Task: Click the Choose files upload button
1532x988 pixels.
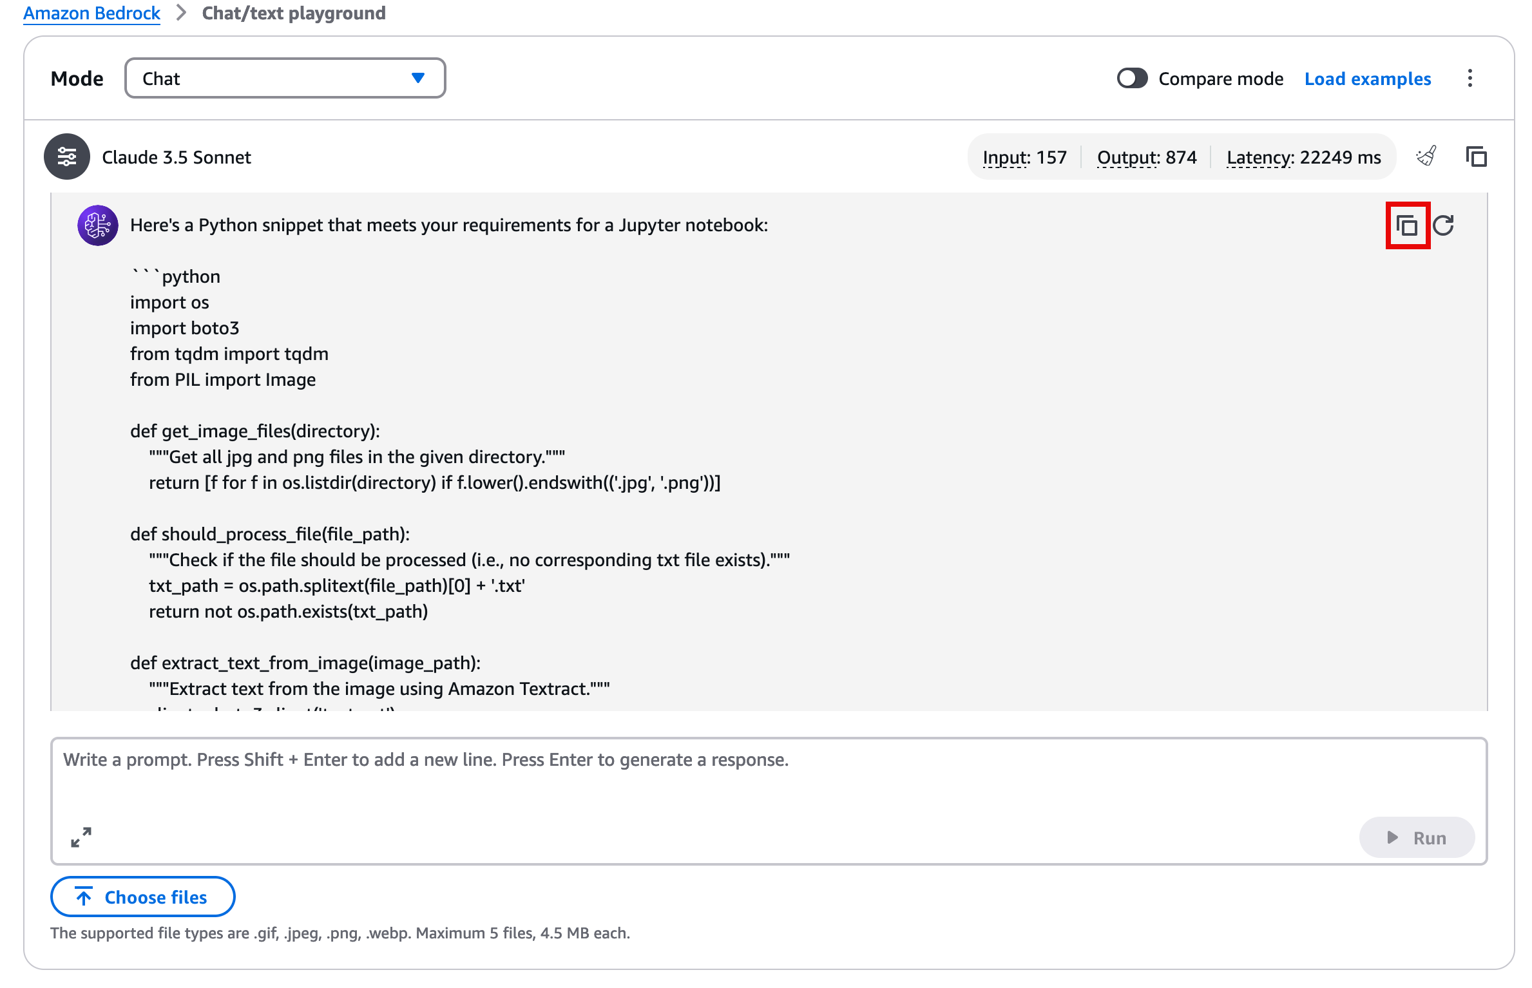Action: coord(142,897)
